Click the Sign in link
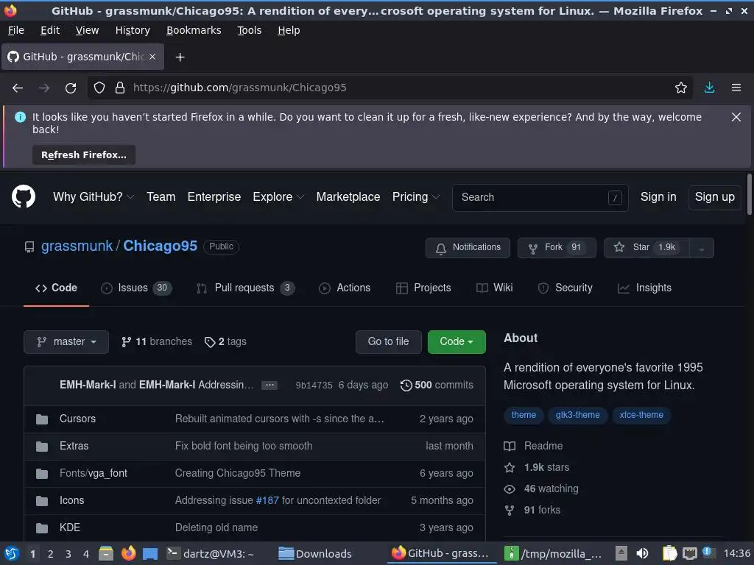The height and width of the screenshot is (565, 754). pyautogui.click(x=658, y=197)
